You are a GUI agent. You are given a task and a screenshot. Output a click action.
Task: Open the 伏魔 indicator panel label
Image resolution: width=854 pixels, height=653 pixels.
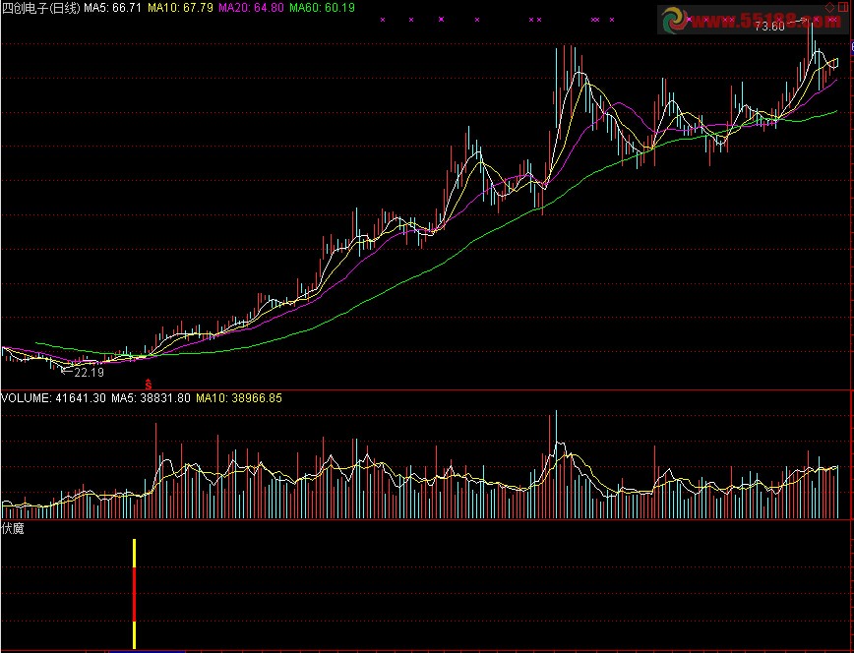(x=13, y=528)
